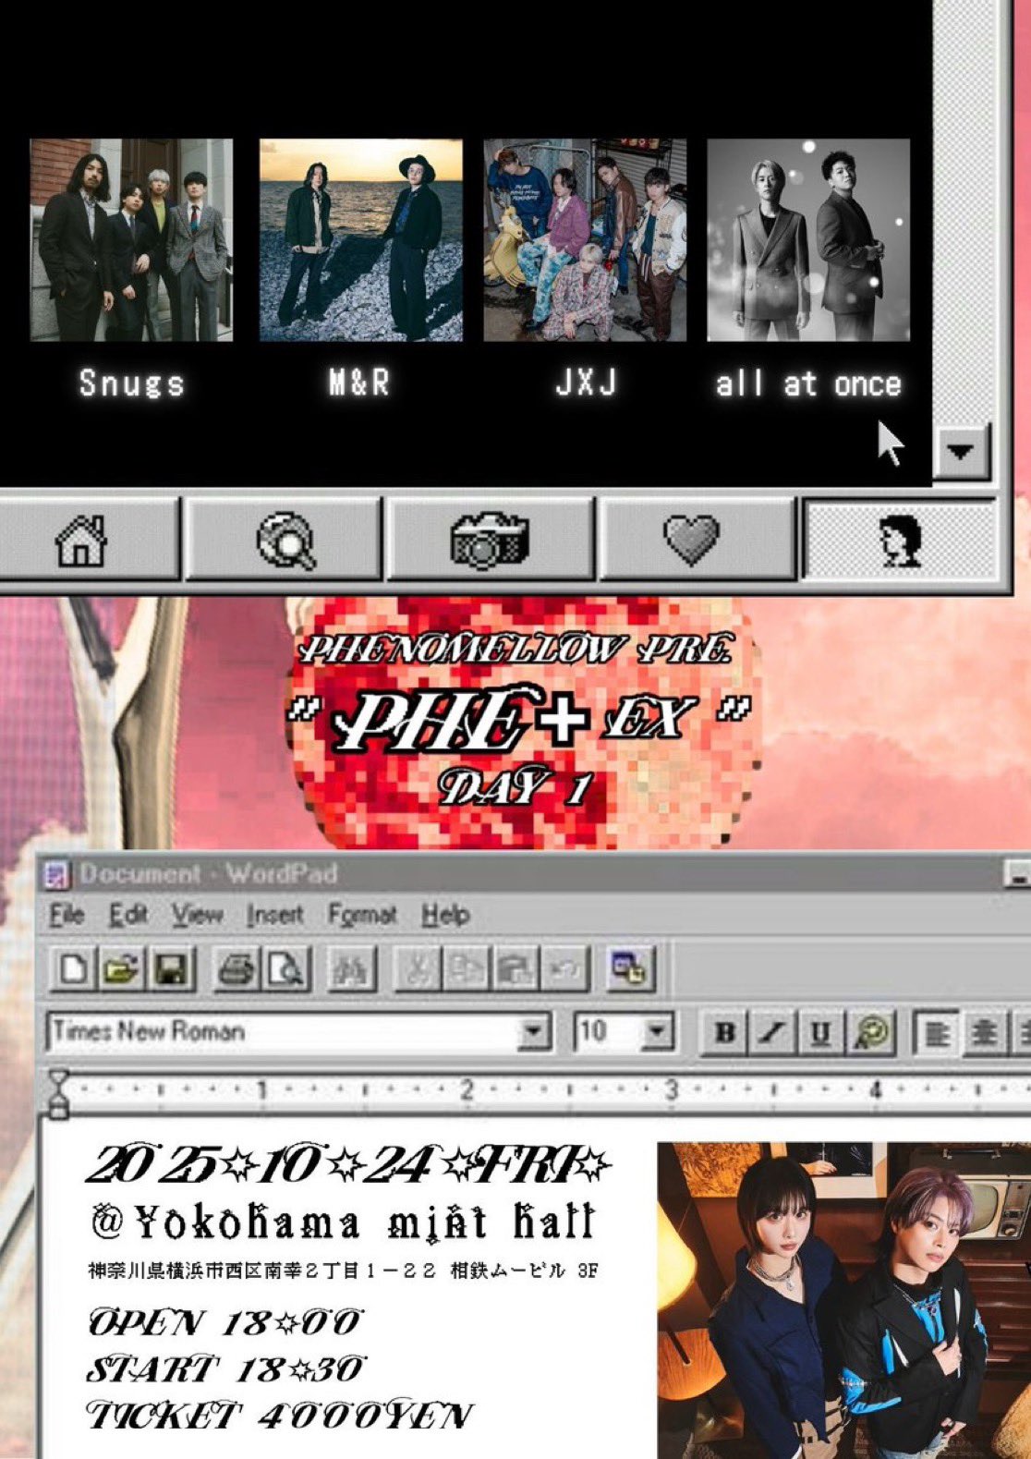Viewport: 1031px width, 1459px height.
Task: Expand the font size 10 dropdown
Action: pyautogui.click(x=656, y=1032)
